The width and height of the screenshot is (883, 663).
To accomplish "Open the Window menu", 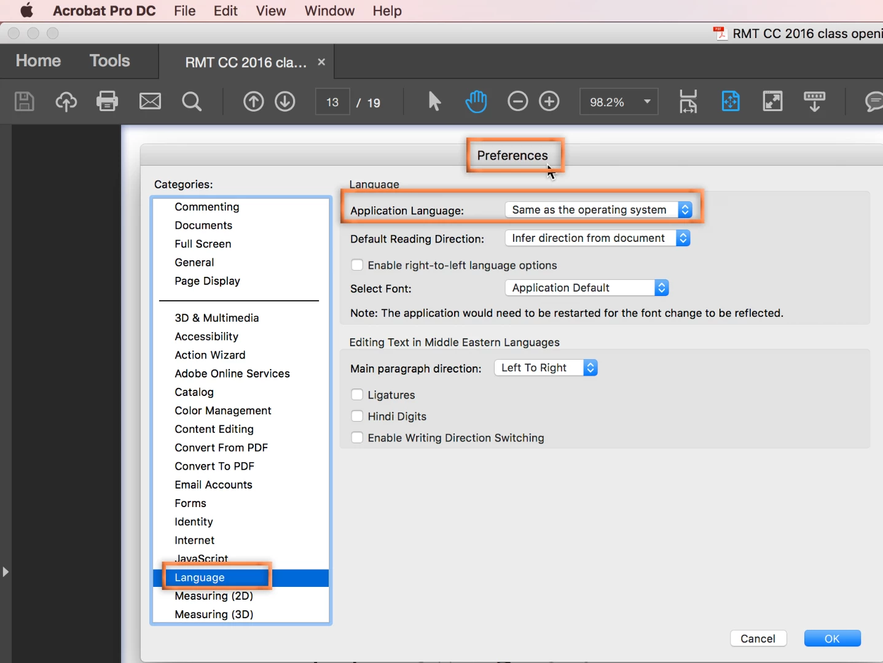I will [x=329, y=10].
